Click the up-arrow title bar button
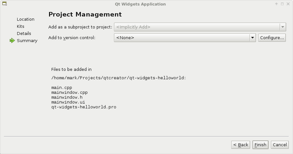 pyautogui.click(x=277, y=4)
